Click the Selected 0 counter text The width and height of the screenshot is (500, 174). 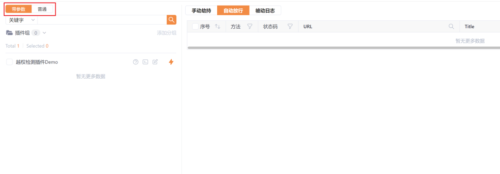pyautogui.click(x=37, y=46)
